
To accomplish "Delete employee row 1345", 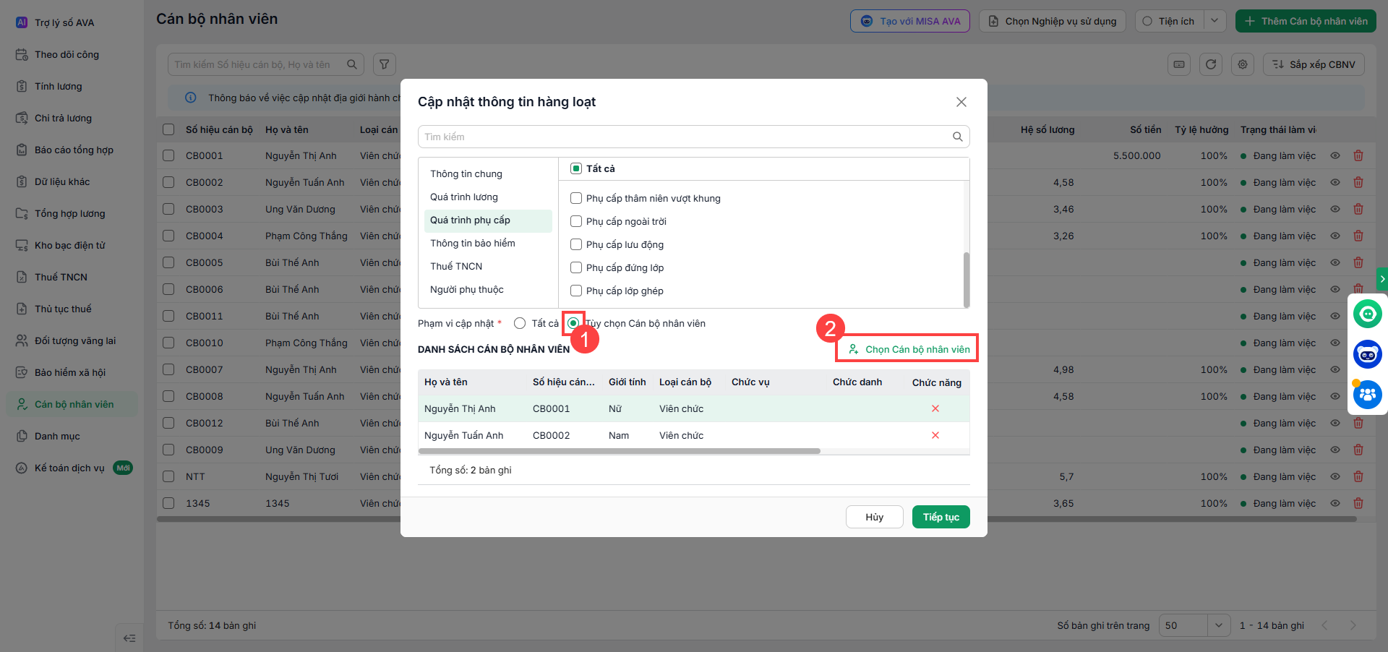I will click(1358, 503).
